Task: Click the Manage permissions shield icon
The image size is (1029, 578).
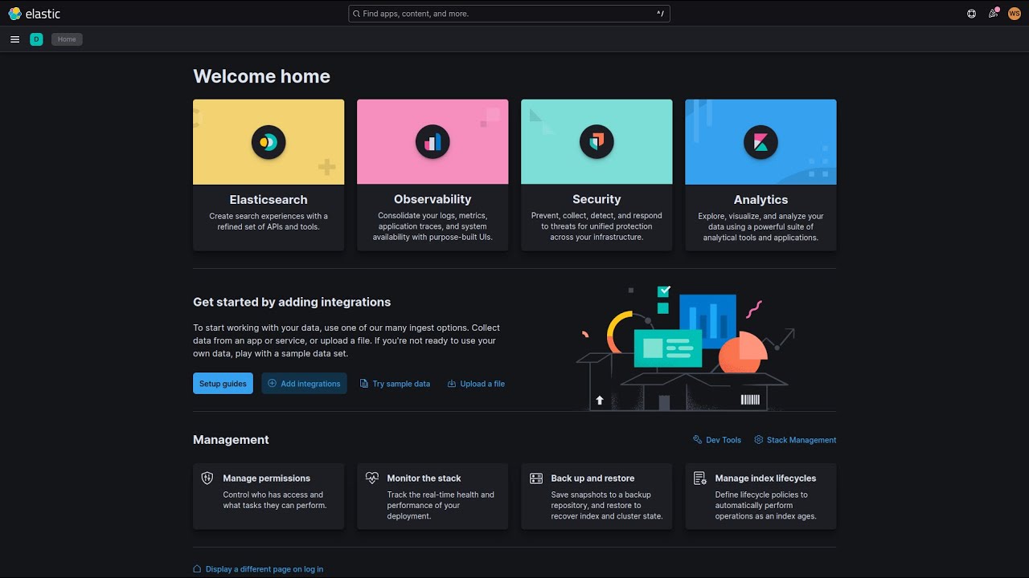Action: (x=207, y=478)
